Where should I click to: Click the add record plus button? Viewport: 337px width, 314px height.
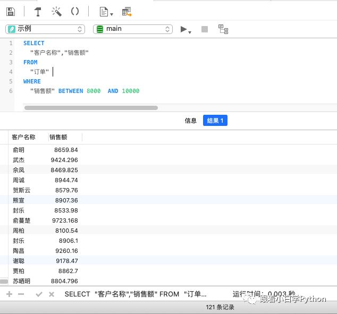click(9, 294)
